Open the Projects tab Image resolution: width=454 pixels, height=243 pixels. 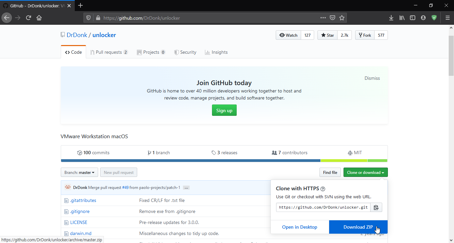tap(151, 52)
